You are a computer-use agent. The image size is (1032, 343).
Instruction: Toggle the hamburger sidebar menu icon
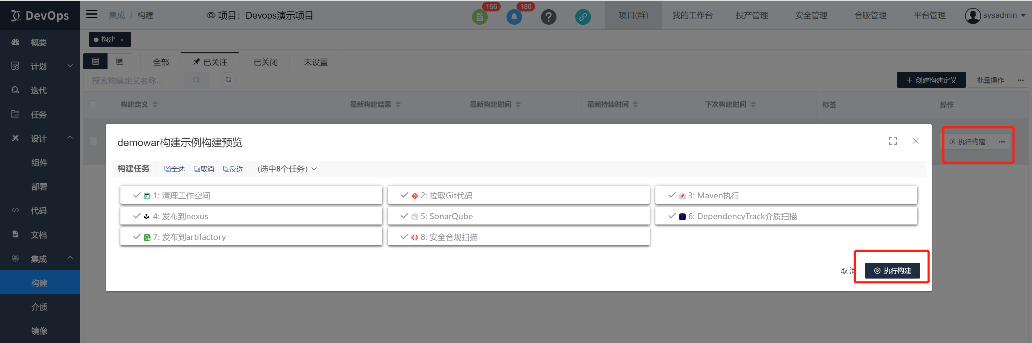(92, 14)
